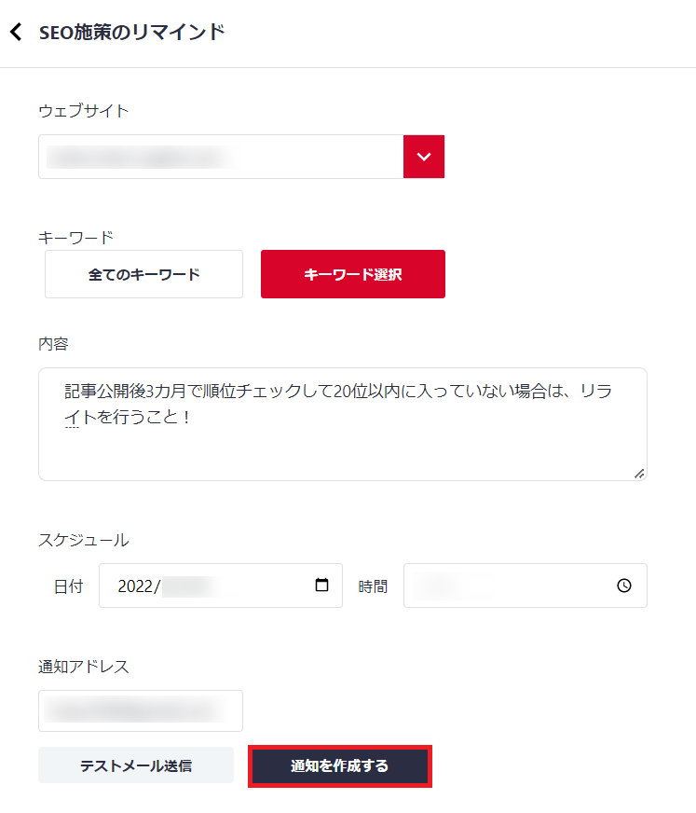Click the 時間 time input field

525,586
